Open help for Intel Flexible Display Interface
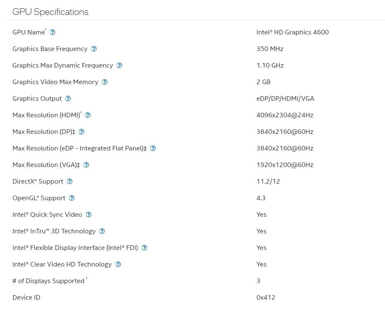 [144, 248]
